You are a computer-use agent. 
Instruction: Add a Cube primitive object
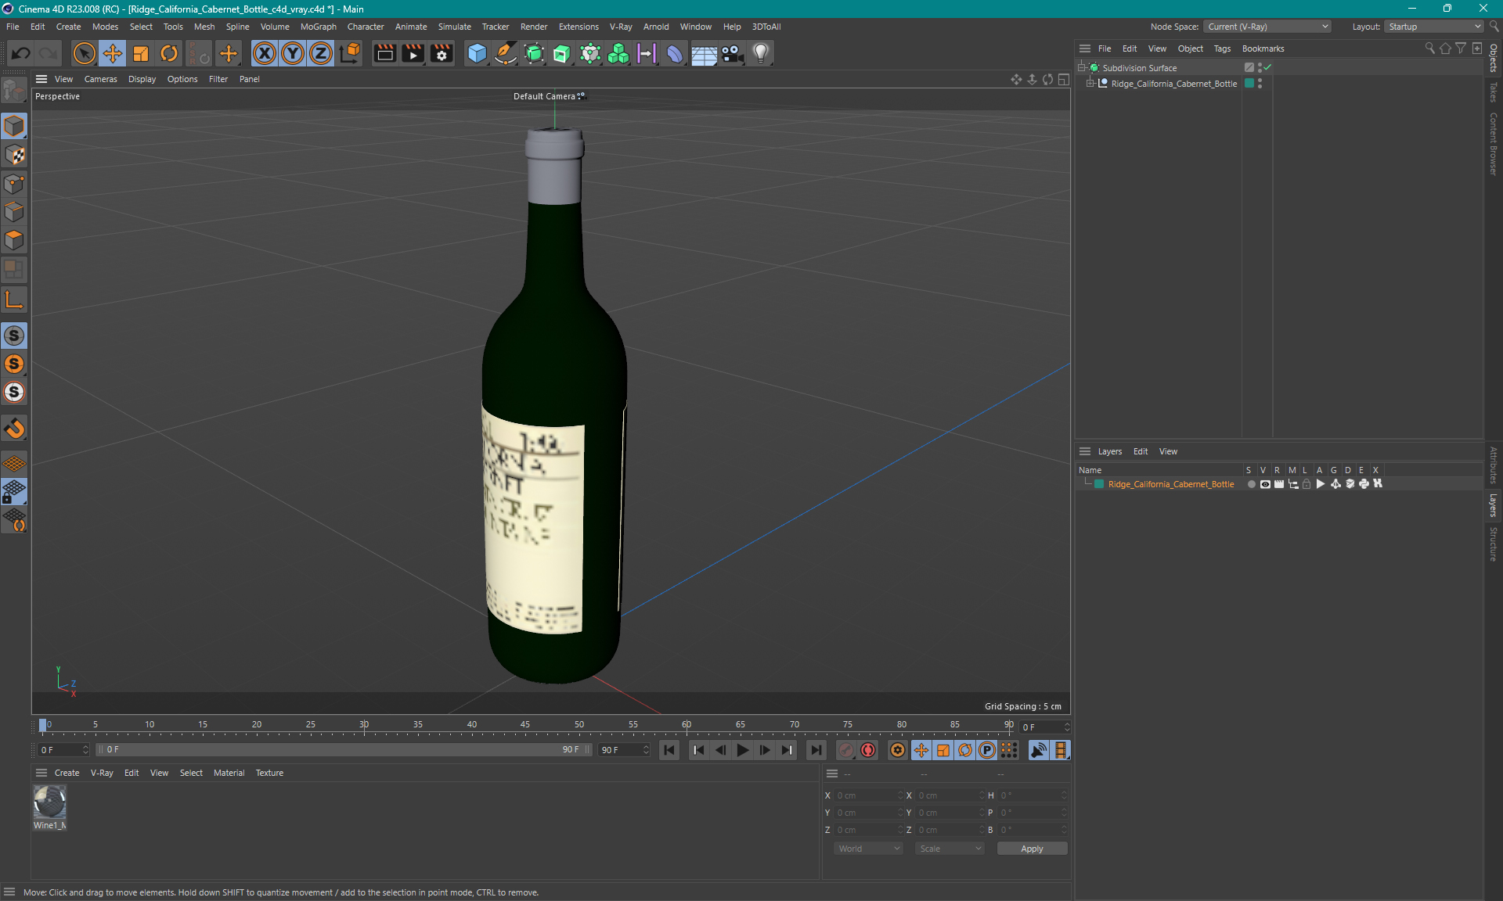(477, 53)
